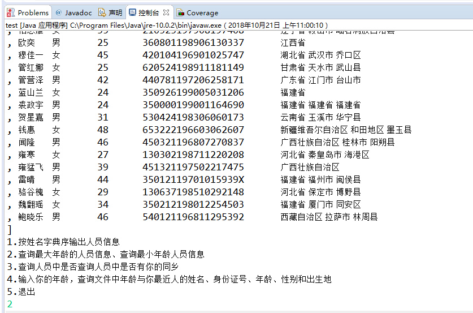Click ID number 451321197502217475
The height and width of the screenshot is (313, 473).
click(193, 167)
